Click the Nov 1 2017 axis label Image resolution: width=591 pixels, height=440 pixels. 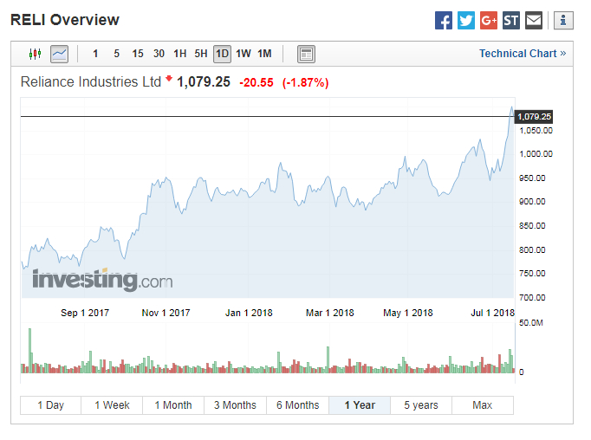pos(166,313)
